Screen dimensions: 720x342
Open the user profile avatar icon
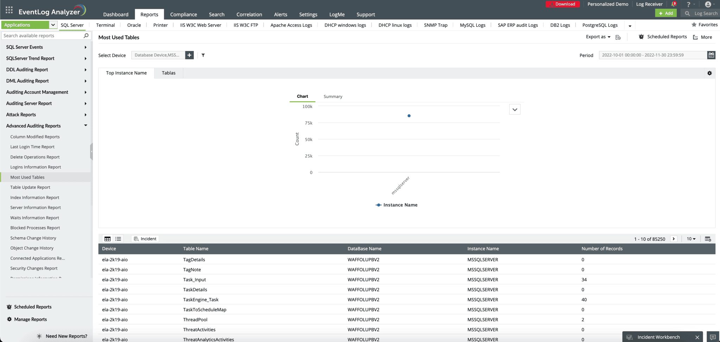coord(708,4)
